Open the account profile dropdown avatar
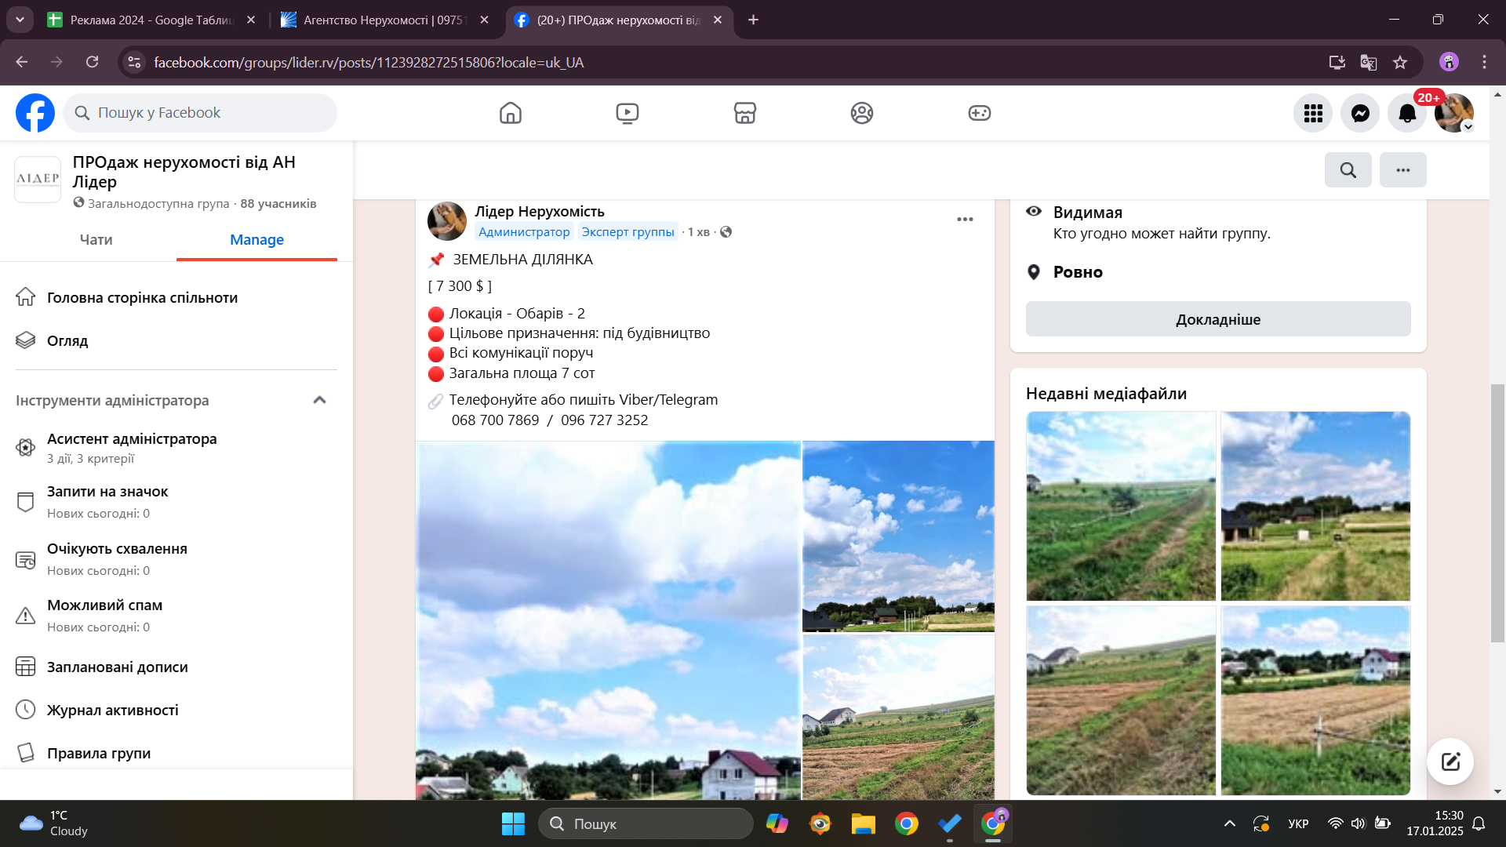Viewport: 1506px width, 847px height. click(1453, 113)
